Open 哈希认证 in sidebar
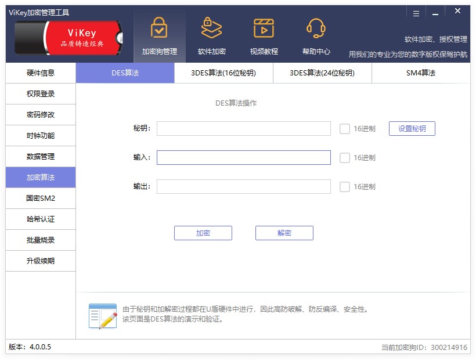Viewport: 476px width, 361px height. click(x=41, y=219)
